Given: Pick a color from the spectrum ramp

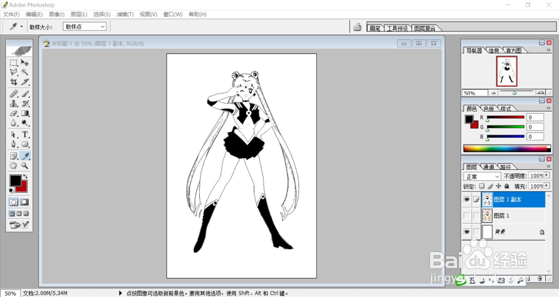Looking at the screenshot, I should pyautogui.click(x=507, y=148).
